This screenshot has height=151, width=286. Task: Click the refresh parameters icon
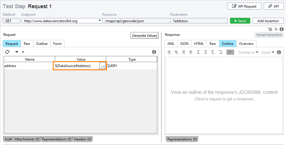pos(7,52)
